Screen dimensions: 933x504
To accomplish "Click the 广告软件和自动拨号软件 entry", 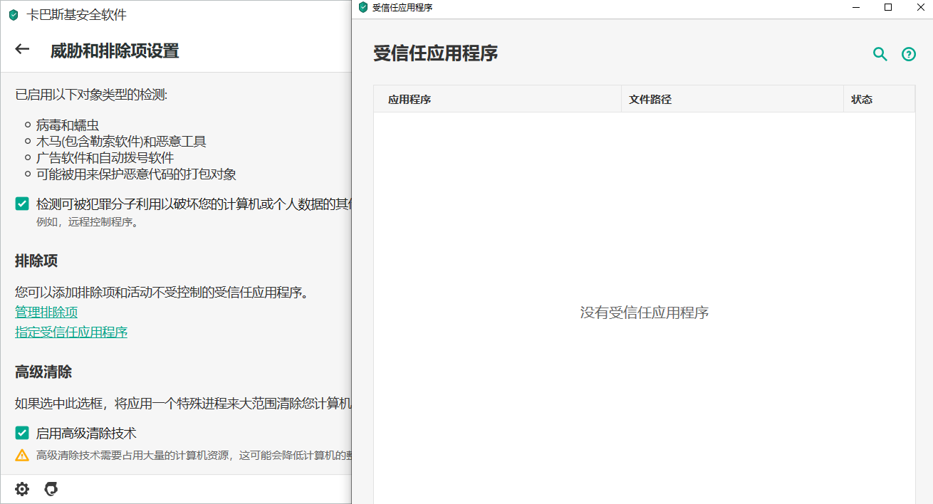I will pos(105,157).
